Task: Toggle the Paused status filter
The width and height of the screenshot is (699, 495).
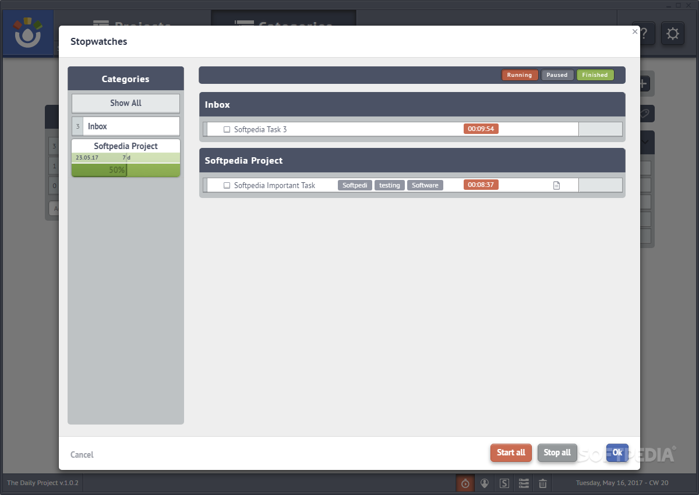Action: tap(557, 75)
